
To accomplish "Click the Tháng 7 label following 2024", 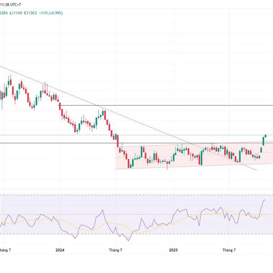I will click(116, 250).
